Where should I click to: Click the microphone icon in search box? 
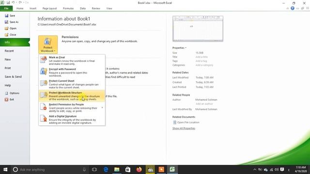[84, 170]
